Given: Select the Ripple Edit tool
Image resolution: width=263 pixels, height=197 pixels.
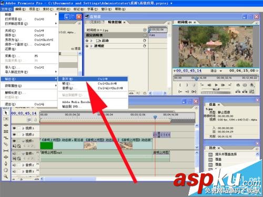Looking at the screenshot, I should tap(6, 125).
